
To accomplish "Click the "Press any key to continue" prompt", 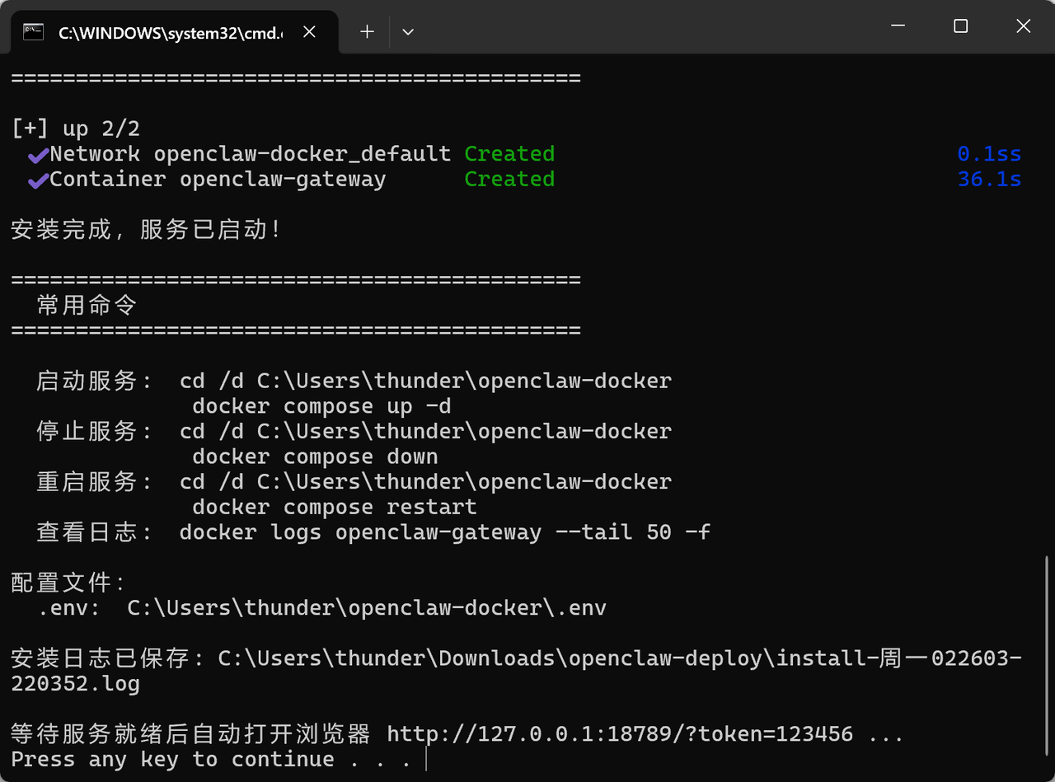I will click(210, 759).
